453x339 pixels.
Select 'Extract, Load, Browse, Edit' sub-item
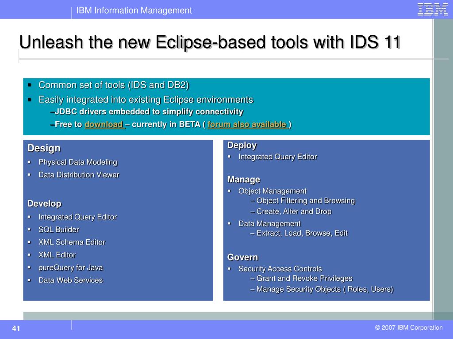pyautogui.click(x=302, y=233)
